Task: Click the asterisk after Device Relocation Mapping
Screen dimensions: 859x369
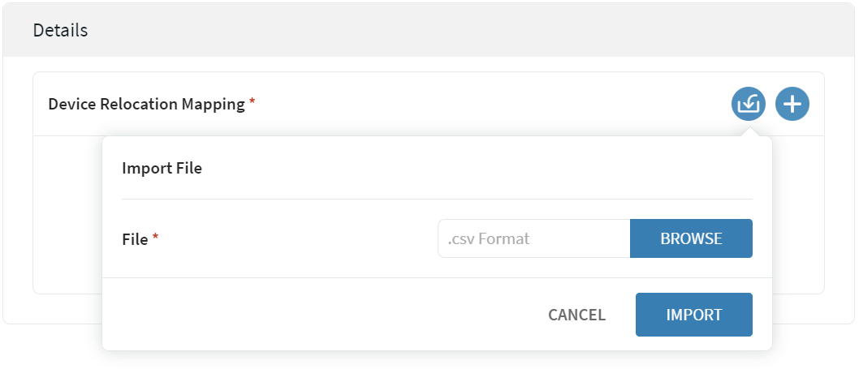Action: click(x=253, y=103)
